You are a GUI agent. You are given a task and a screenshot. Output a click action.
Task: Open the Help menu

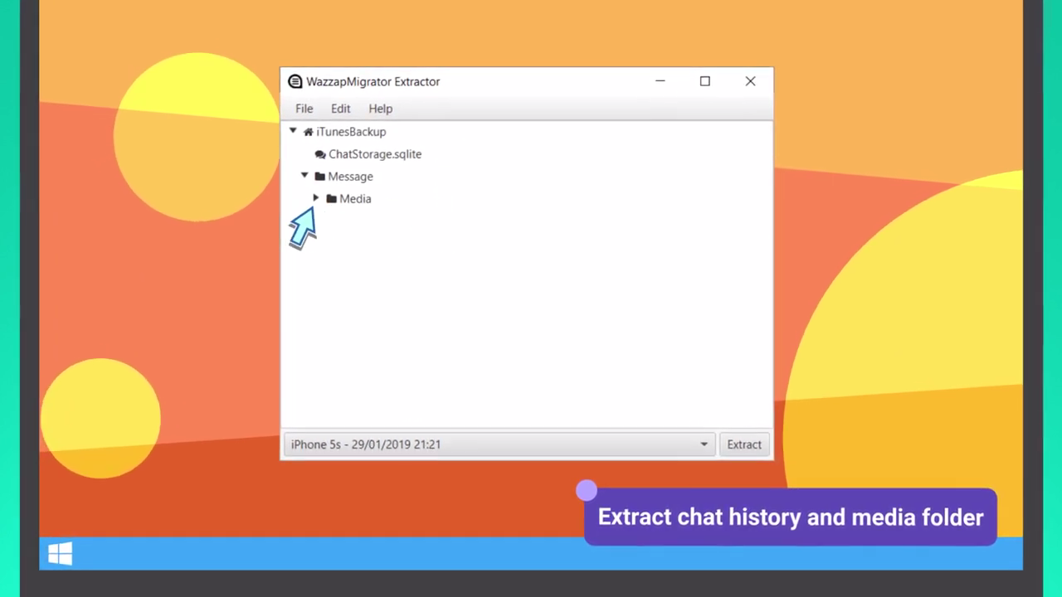click(380, 109)
